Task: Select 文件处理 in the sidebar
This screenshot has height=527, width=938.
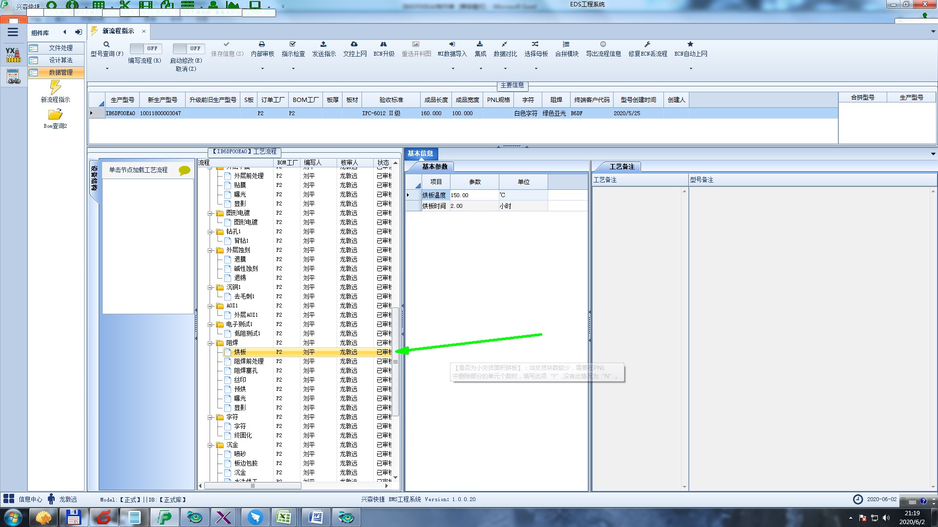Action: click(61, 48)
